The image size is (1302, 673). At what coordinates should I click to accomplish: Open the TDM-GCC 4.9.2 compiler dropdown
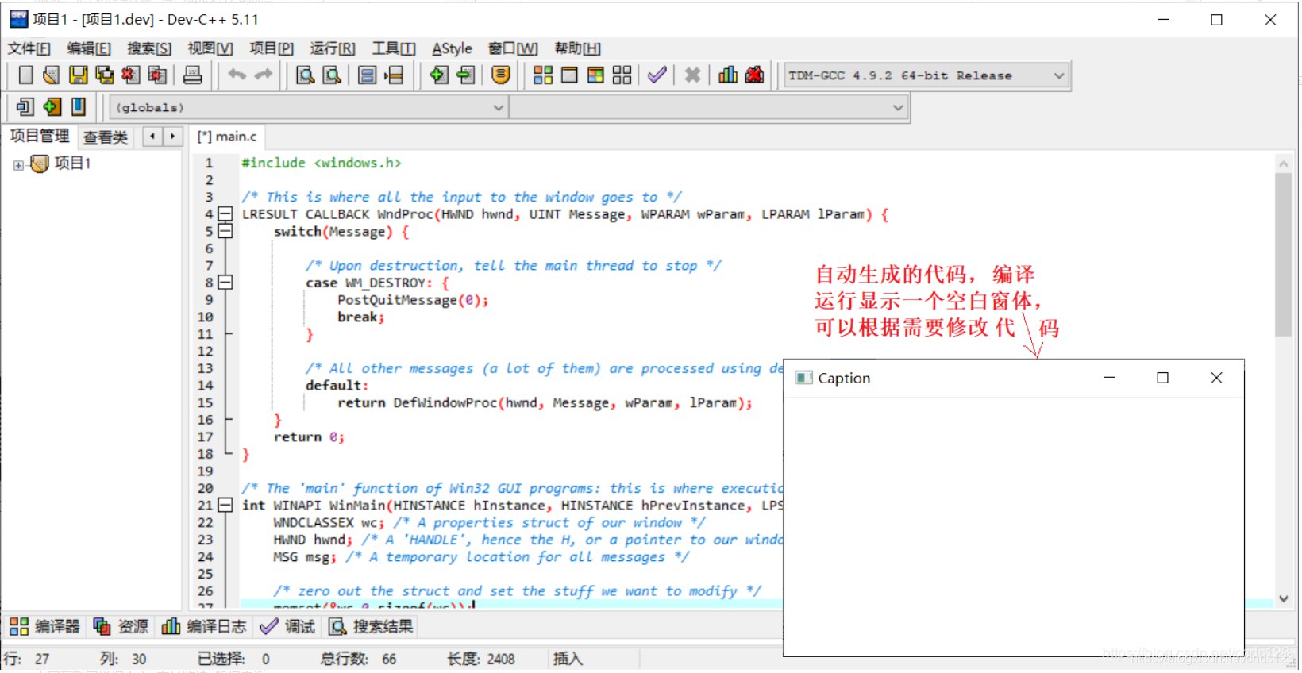coord(926,75)
